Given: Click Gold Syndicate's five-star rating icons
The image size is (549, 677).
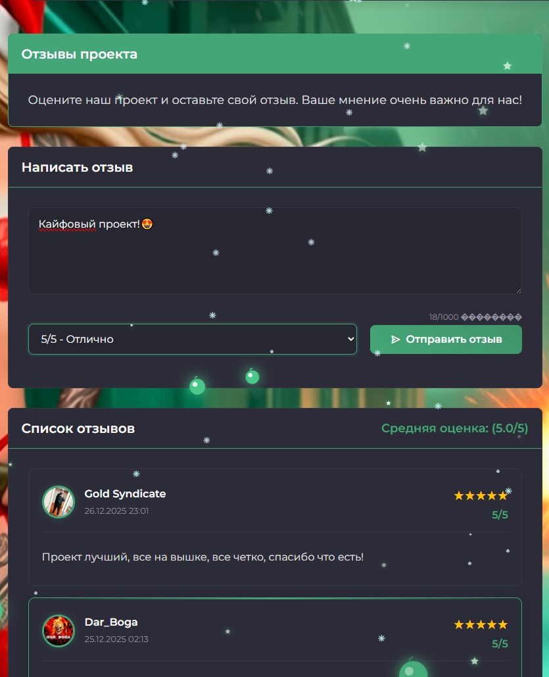Looking at the screenshot, I should tap(481, 495).
